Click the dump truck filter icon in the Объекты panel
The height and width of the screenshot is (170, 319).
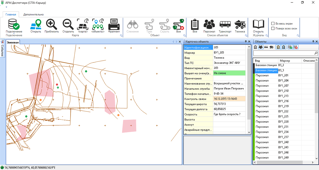[271, 47]
